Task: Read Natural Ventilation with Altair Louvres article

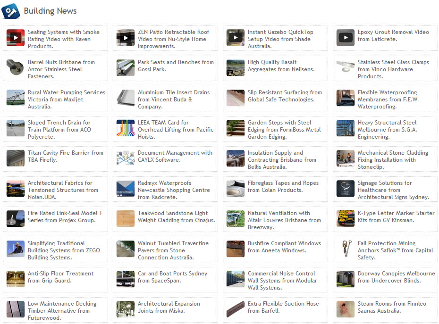Action: pos(284,220)
